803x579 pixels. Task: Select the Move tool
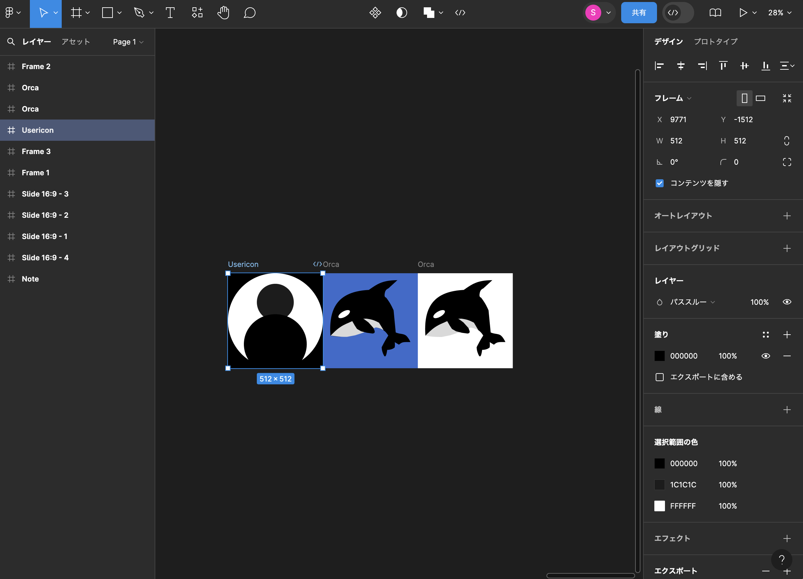tap(43, 13)
